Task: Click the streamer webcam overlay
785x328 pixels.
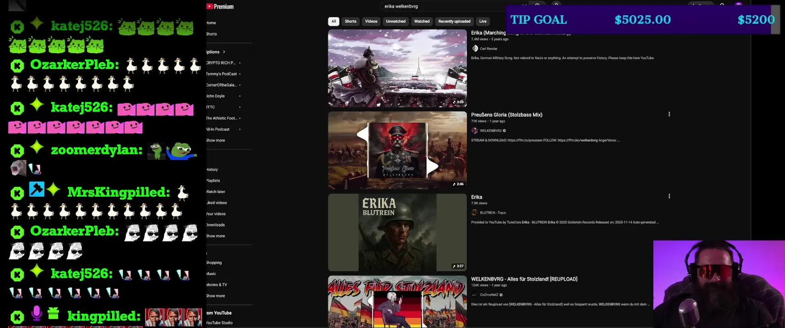Action: click(719, 284)
